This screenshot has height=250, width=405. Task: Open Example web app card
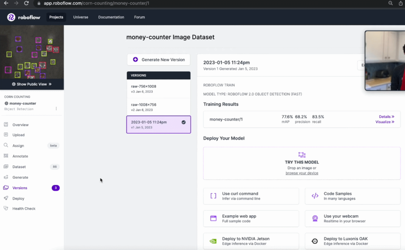tap(251, 218)
